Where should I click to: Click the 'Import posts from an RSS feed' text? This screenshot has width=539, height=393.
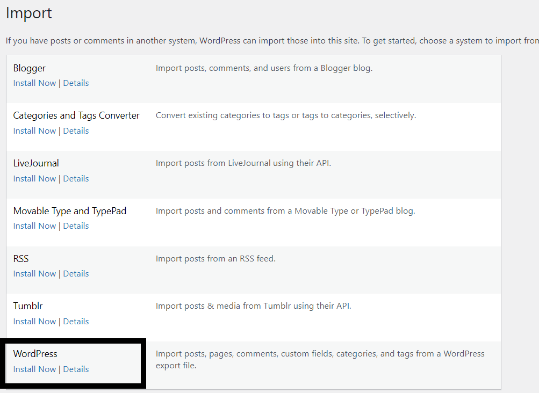(x=215, y=259)
